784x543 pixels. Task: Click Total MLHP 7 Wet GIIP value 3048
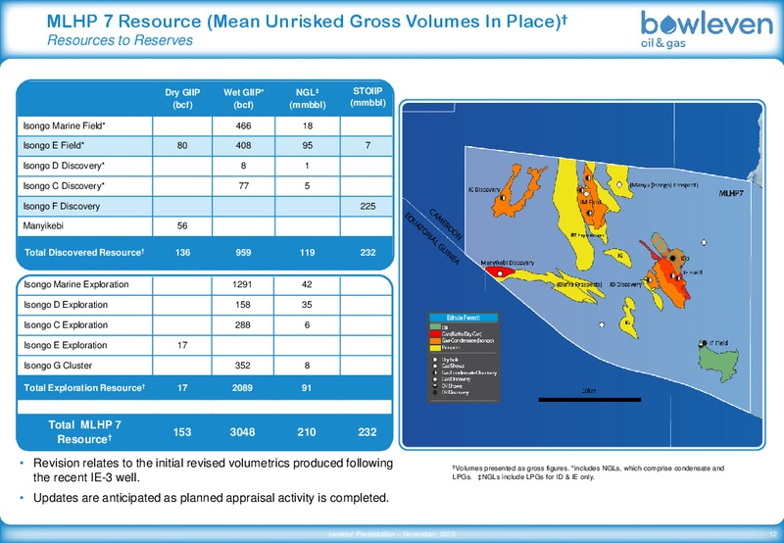(x=242, y=432)
